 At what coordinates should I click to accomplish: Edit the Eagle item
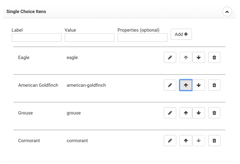[x=170, y=57]
